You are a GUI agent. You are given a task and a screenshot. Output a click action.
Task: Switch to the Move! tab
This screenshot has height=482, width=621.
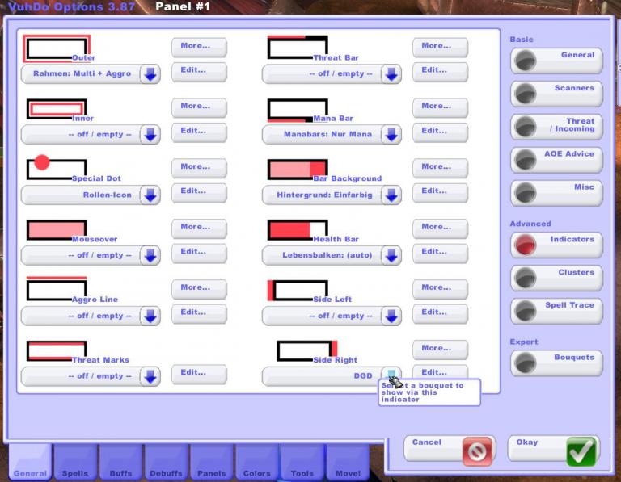click(x=348, y=463)
